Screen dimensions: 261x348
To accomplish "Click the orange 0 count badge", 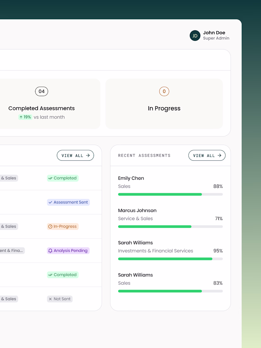I will pos(164,91).
